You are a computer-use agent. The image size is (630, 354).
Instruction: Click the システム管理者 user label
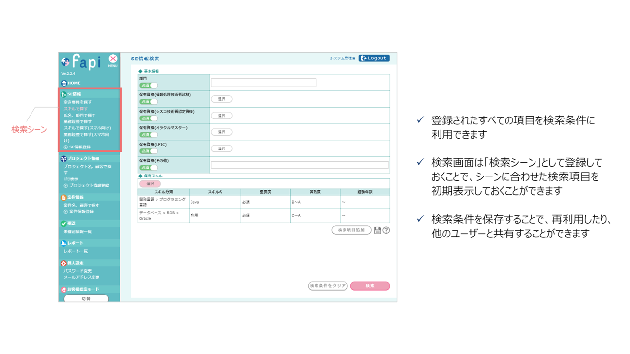[343, 59]
